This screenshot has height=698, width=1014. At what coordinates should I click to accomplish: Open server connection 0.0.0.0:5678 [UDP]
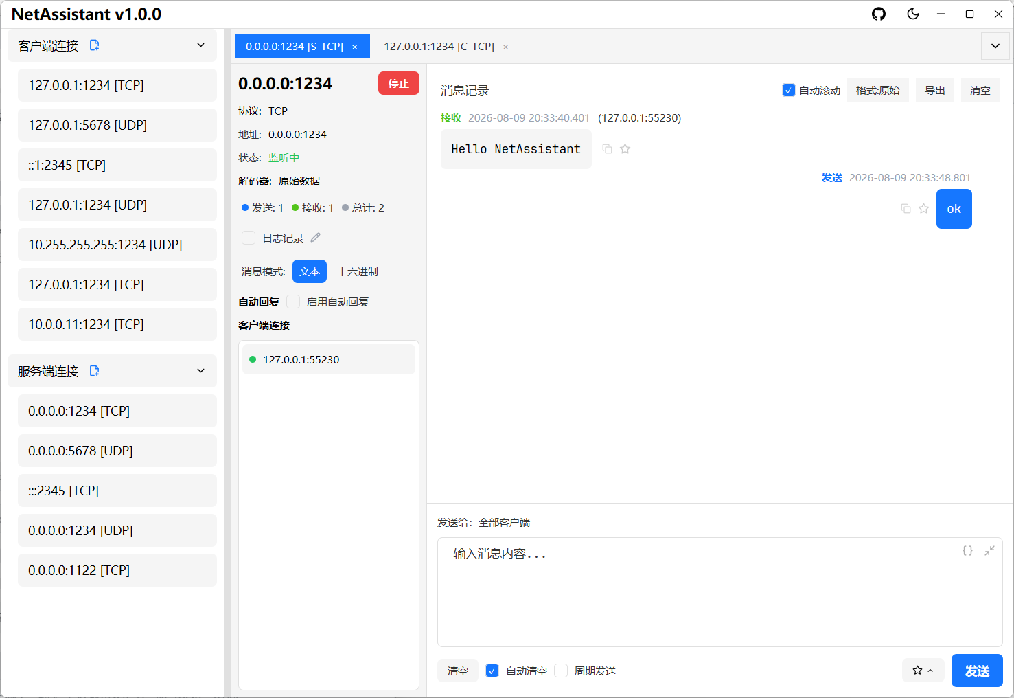click(117, 451)
